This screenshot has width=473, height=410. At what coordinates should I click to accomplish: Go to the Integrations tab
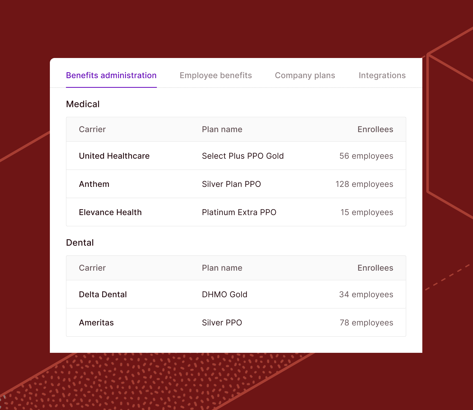click(382, 75)
